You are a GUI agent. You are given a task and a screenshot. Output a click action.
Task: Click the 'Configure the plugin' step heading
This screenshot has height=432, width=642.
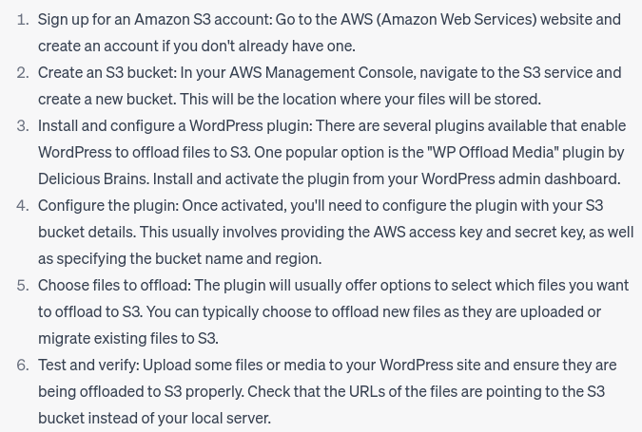tap(107, 206)
